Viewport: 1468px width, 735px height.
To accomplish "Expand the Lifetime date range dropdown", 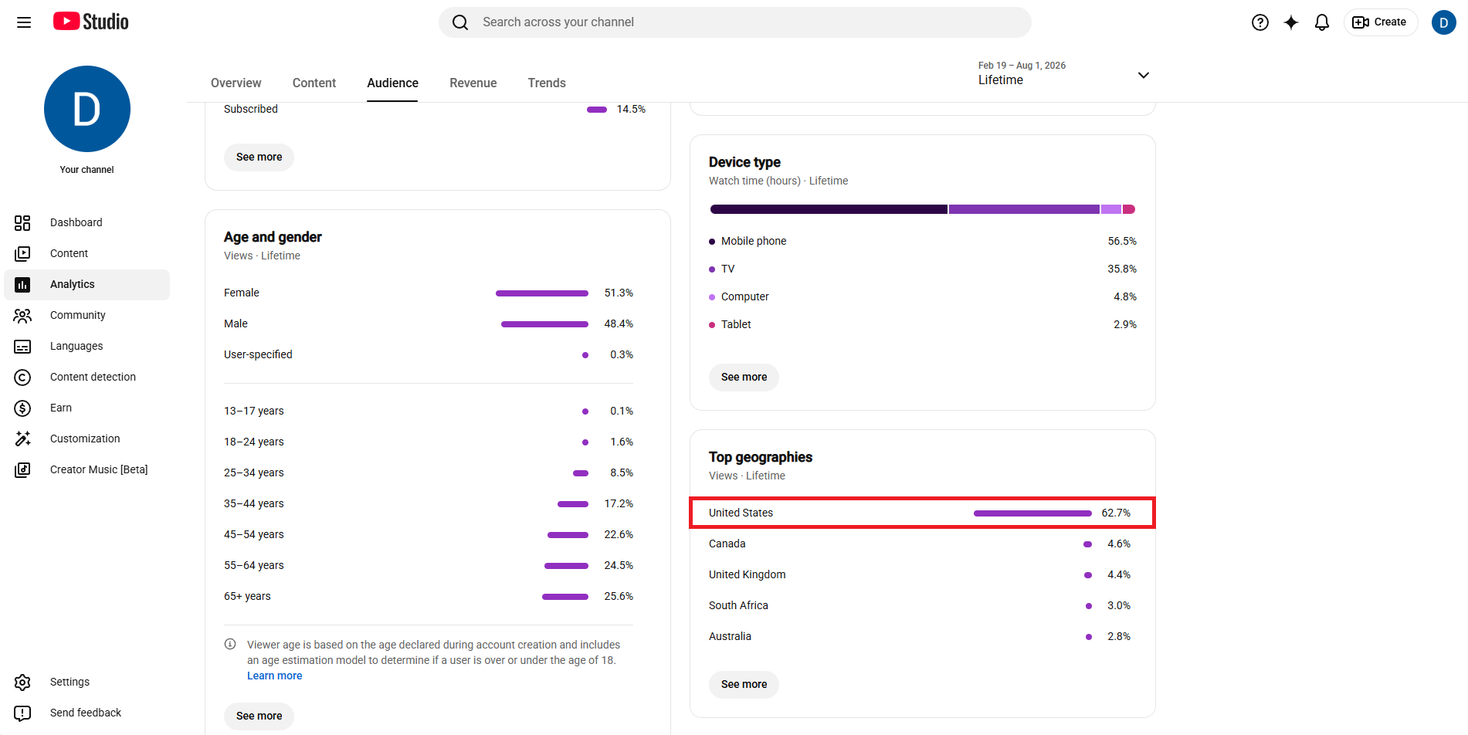I will pyautogui.click(x=1144, y=75).
